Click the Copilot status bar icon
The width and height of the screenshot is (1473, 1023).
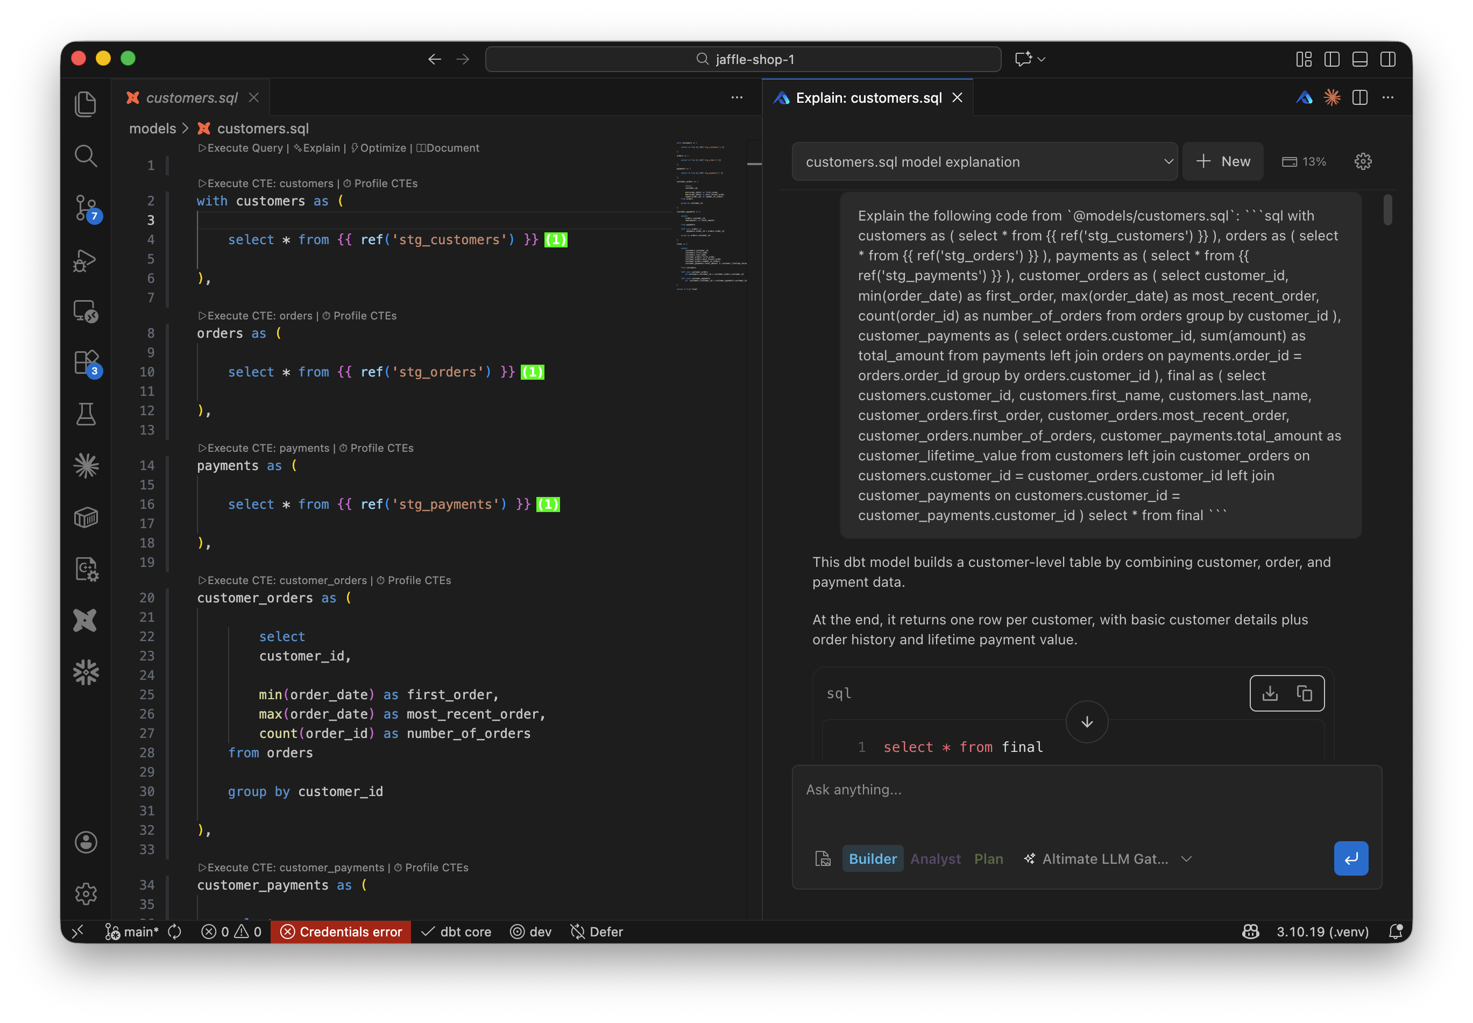[x=1250, y=932]
